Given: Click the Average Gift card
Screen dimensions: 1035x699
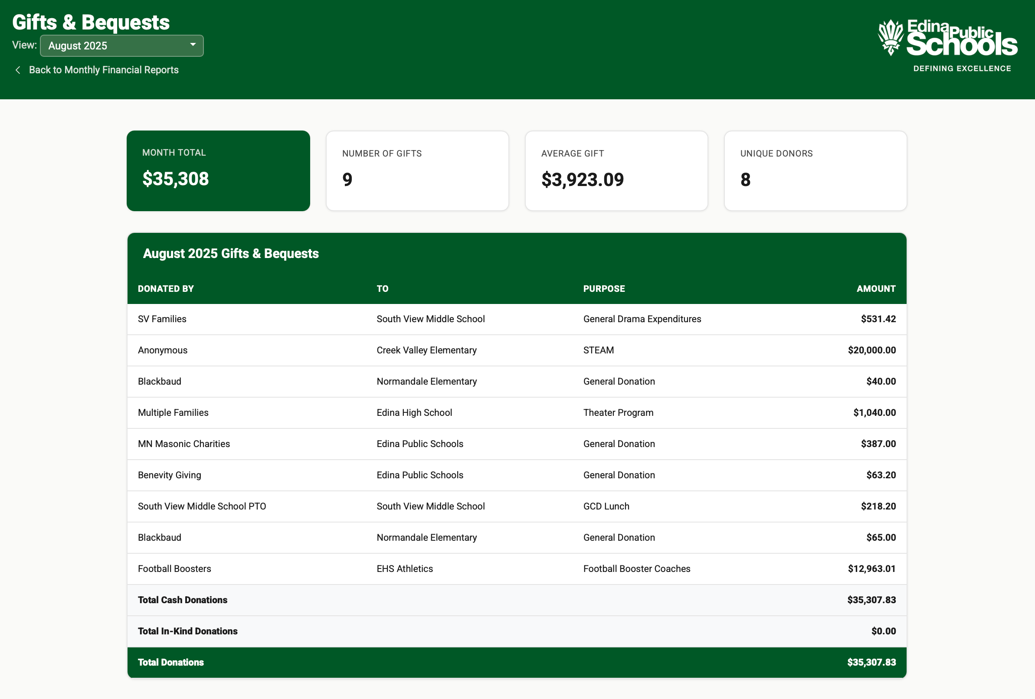Looking at the screenshot, I should point(616,171).
